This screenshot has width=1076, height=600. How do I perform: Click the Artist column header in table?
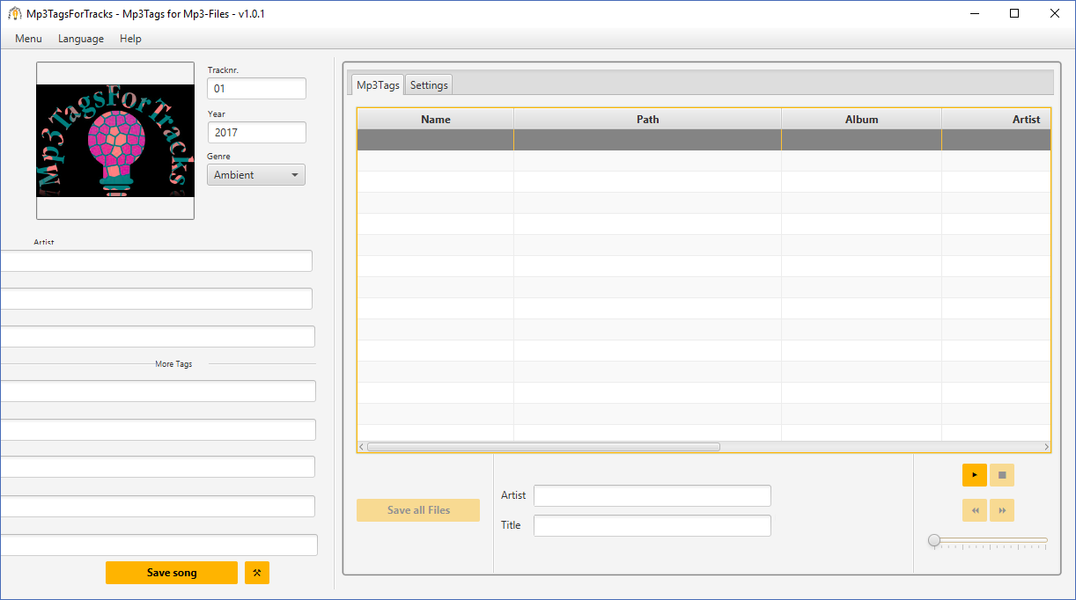point(997,119)
